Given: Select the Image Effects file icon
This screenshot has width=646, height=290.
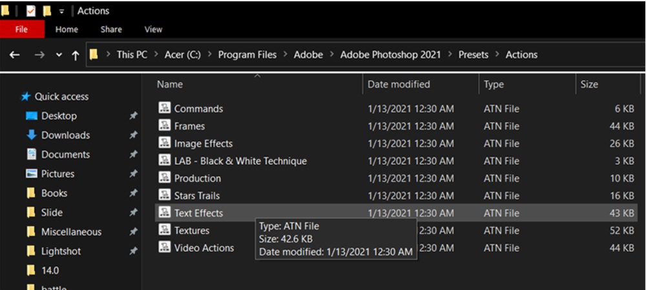Looking at the screenshot, I should [x=165, y=143].
